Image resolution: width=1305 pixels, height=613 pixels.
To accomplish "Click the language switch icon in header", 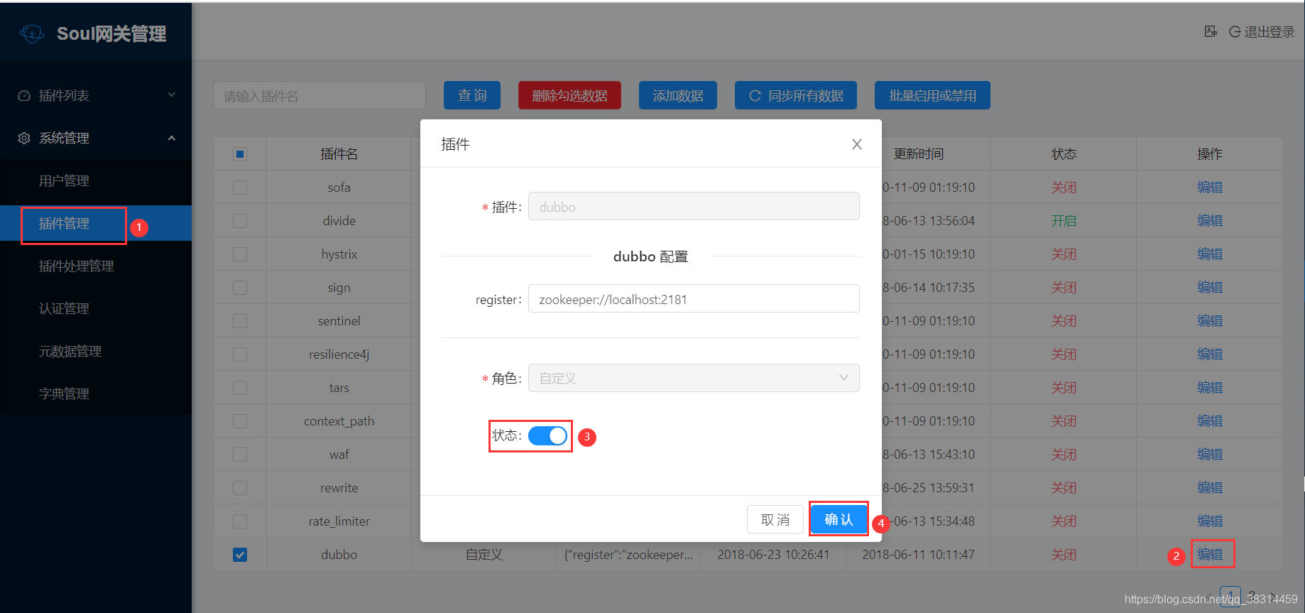I will click(1211, 31).
